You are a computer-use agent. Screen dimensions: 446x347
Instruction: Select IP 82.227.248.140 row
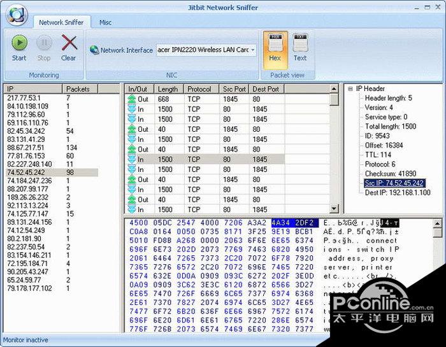click(x=52, y=164)
